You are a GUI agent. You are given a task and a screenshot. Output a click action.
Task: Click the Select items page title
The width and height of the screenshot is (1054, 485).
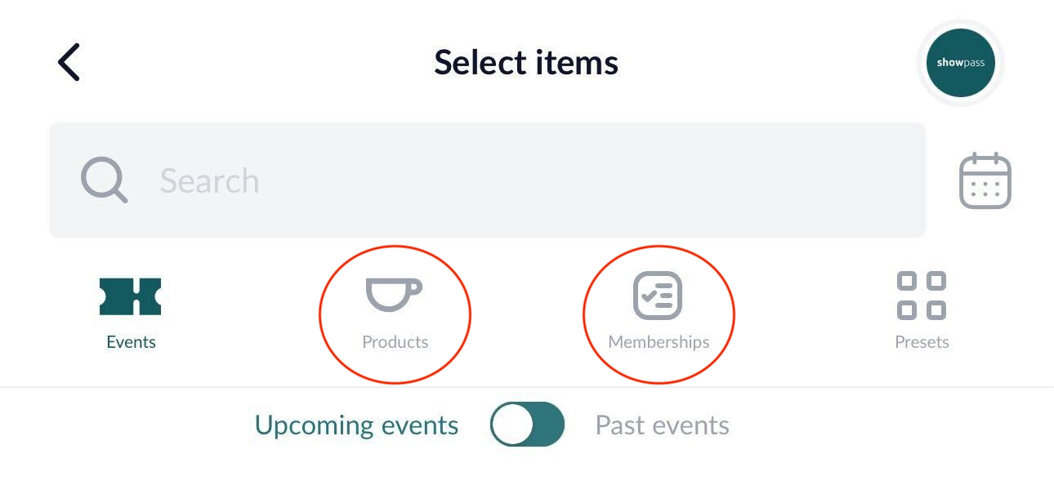pos(526,62)
